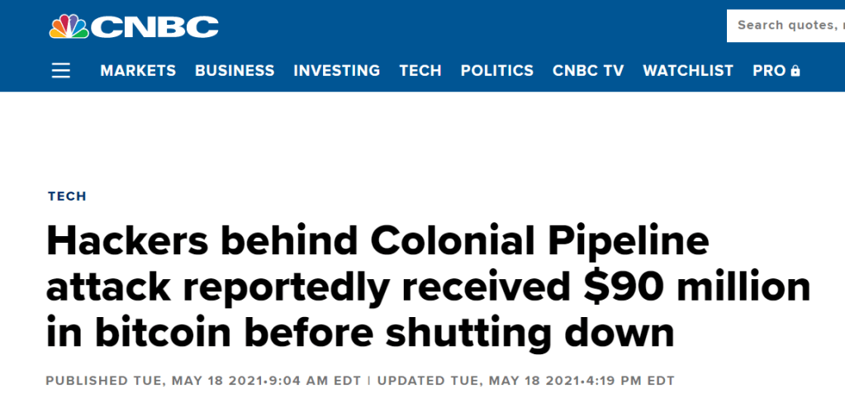Open TECH in the top navigation bar
This screenshot has height=398, width=845.
(420, 71)
